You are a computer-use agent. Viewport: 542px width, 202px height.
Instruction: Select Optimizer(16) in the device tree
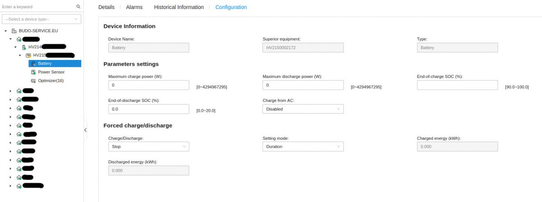[x=51, y=81]
